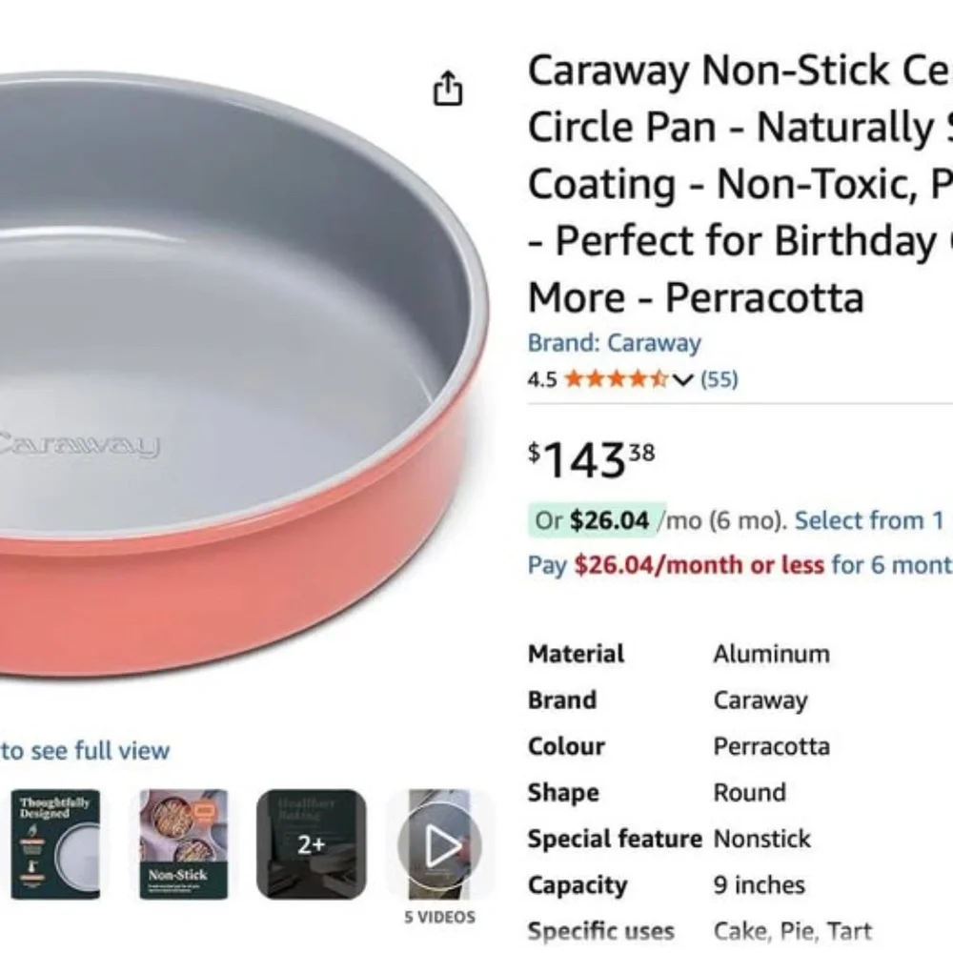
Task: Click the '2+' video thumbnail
Action: [313, 843]
